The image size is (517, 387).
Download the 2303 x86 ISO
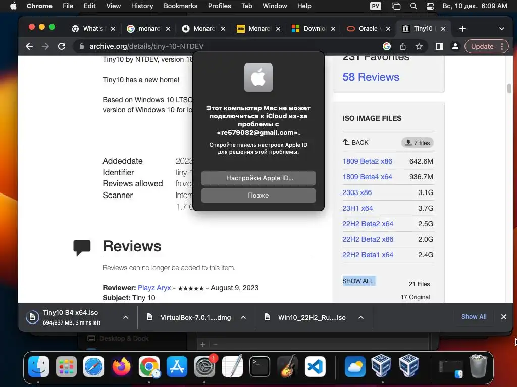click(357, 192)
